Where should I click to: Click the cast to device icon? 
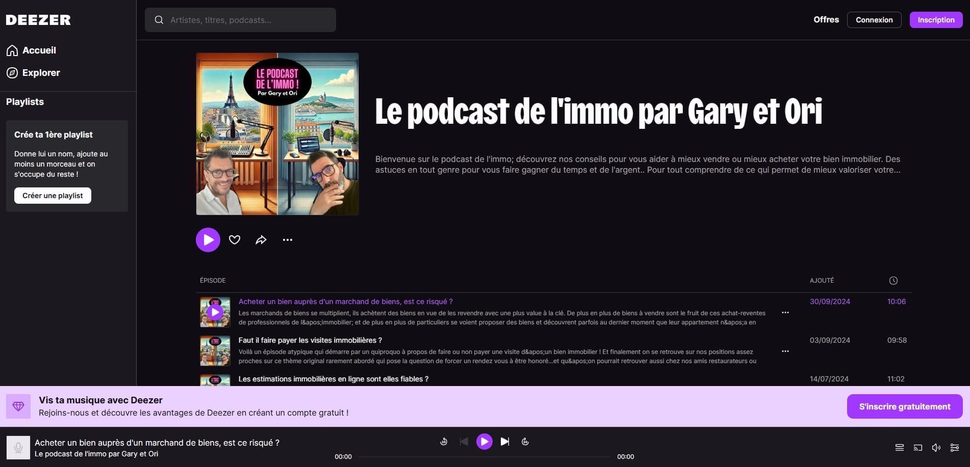(x=918, y=448)
